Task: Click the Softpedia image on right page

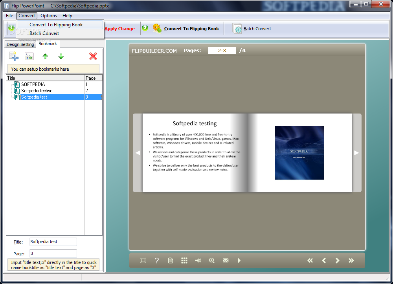Action: (299, 153)
